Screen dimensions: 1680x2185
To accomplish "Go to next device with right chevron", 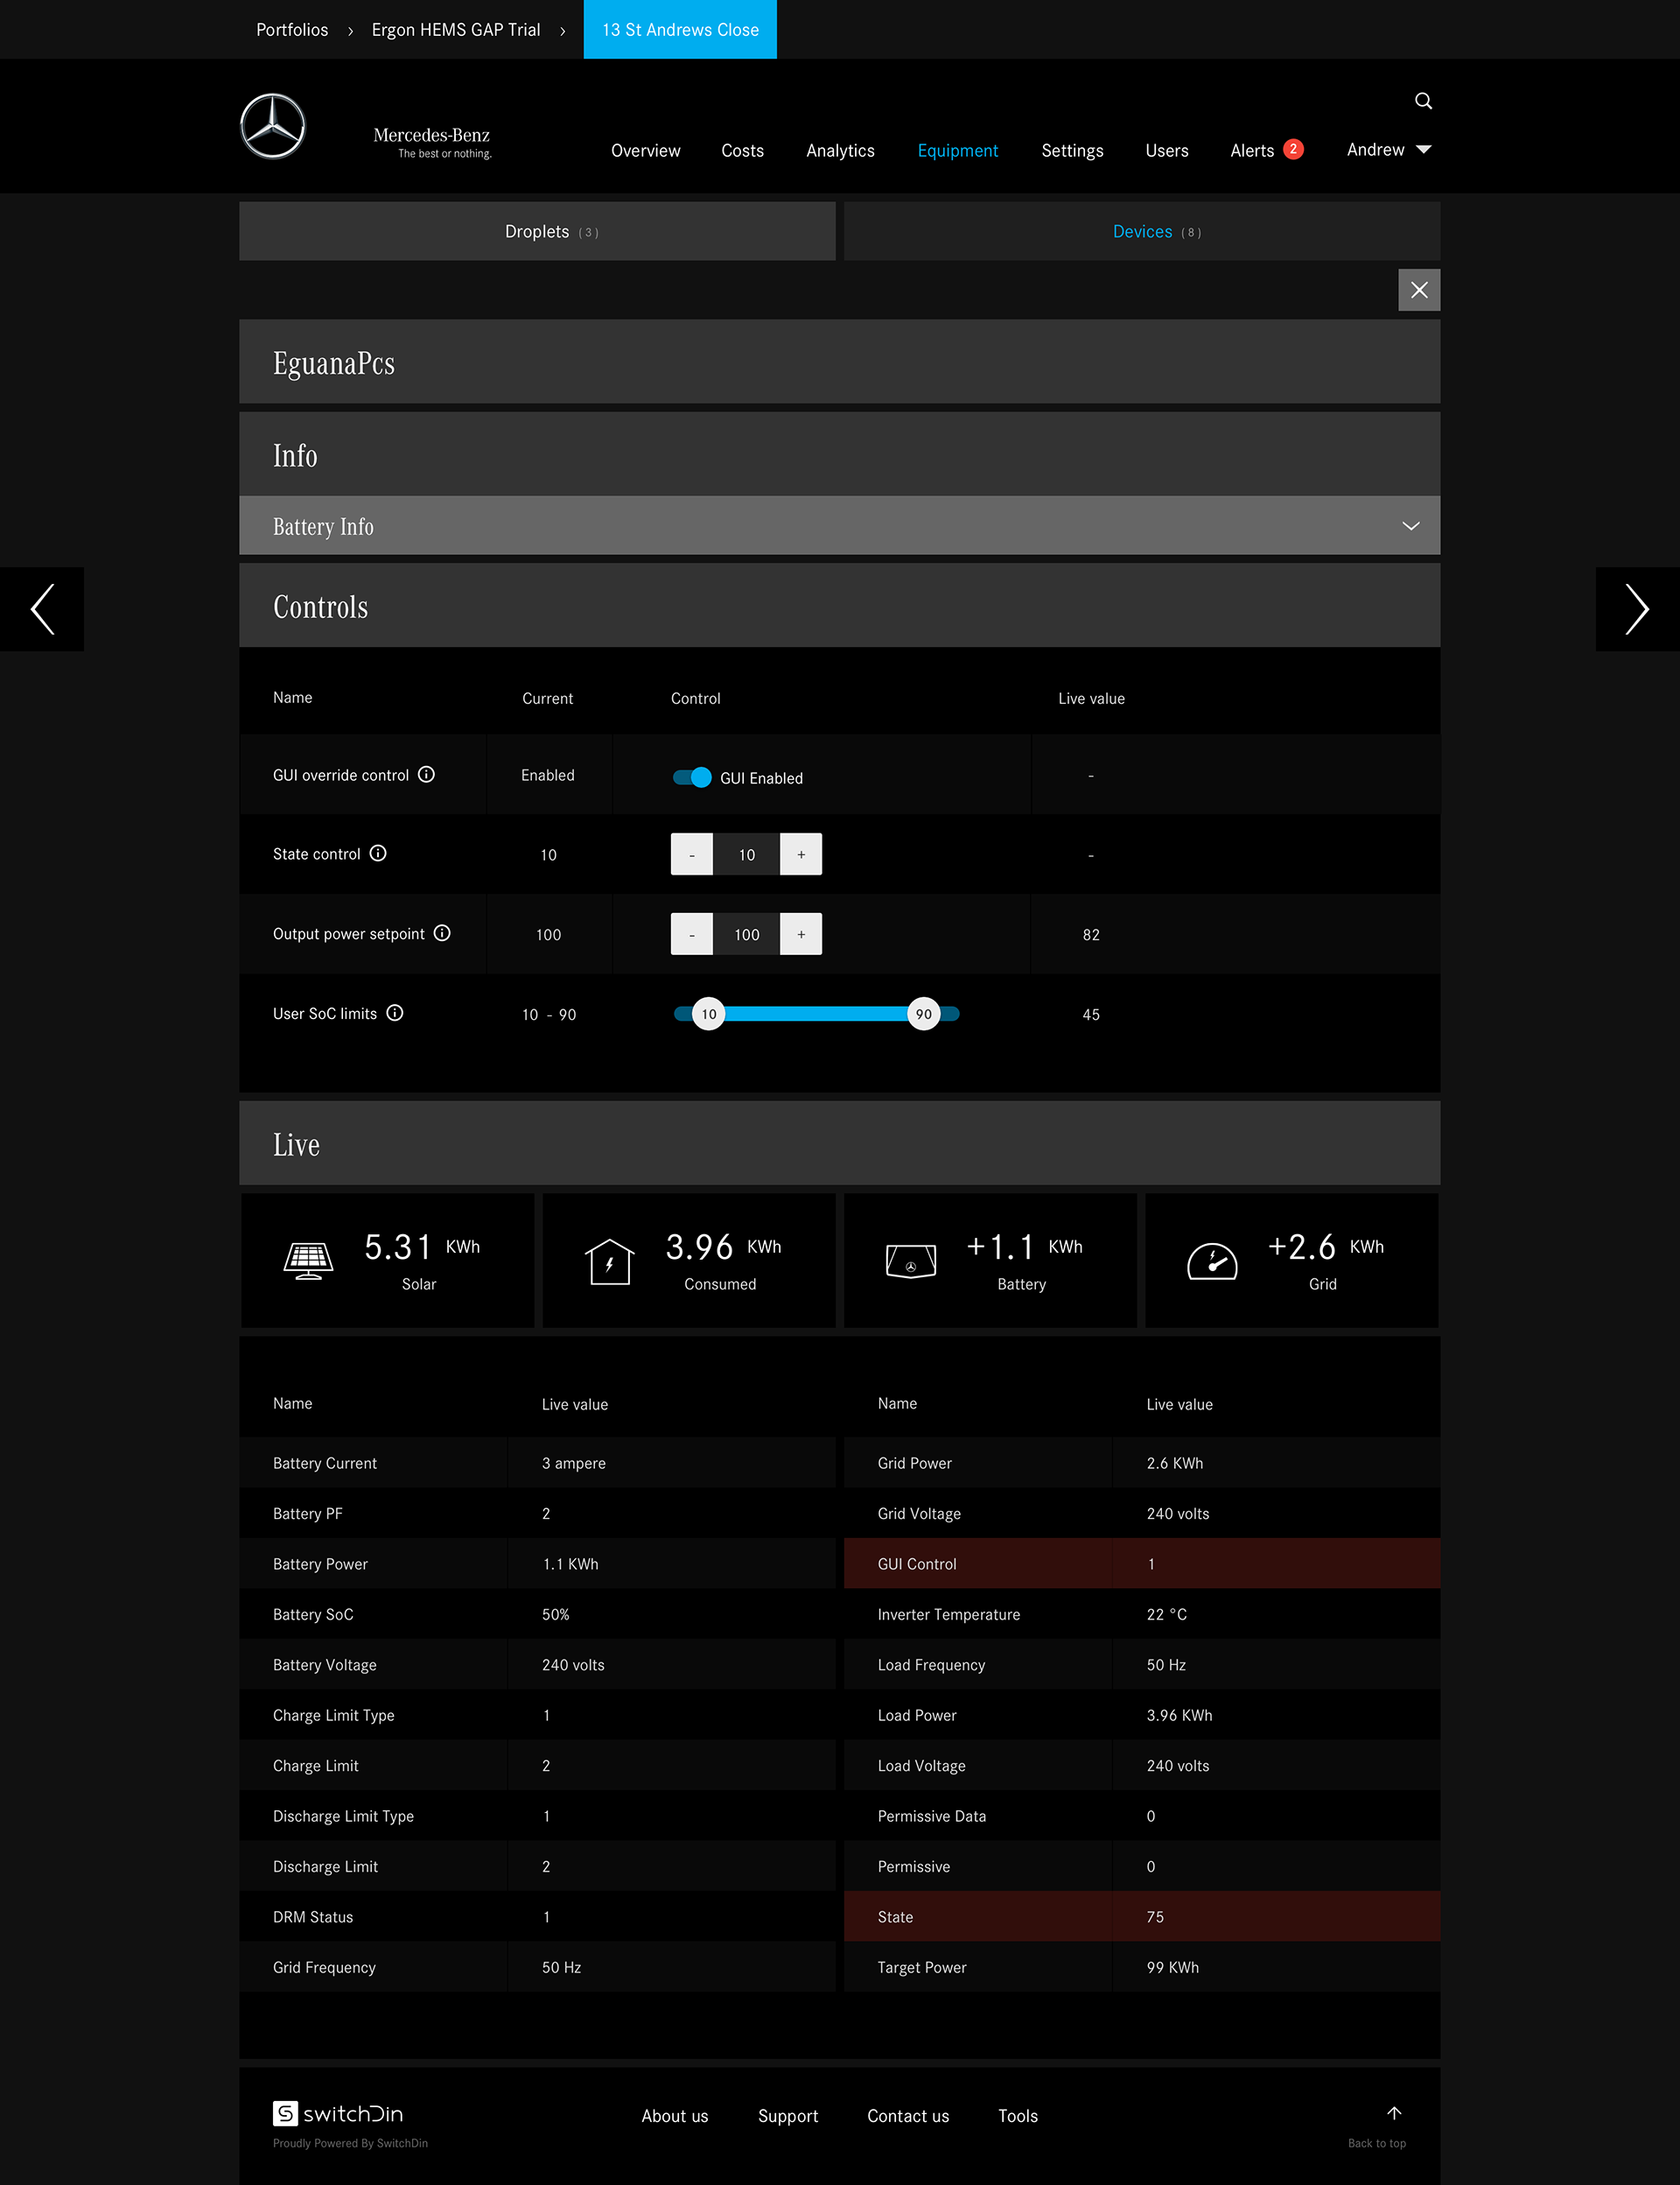I will coord(1636,609).
